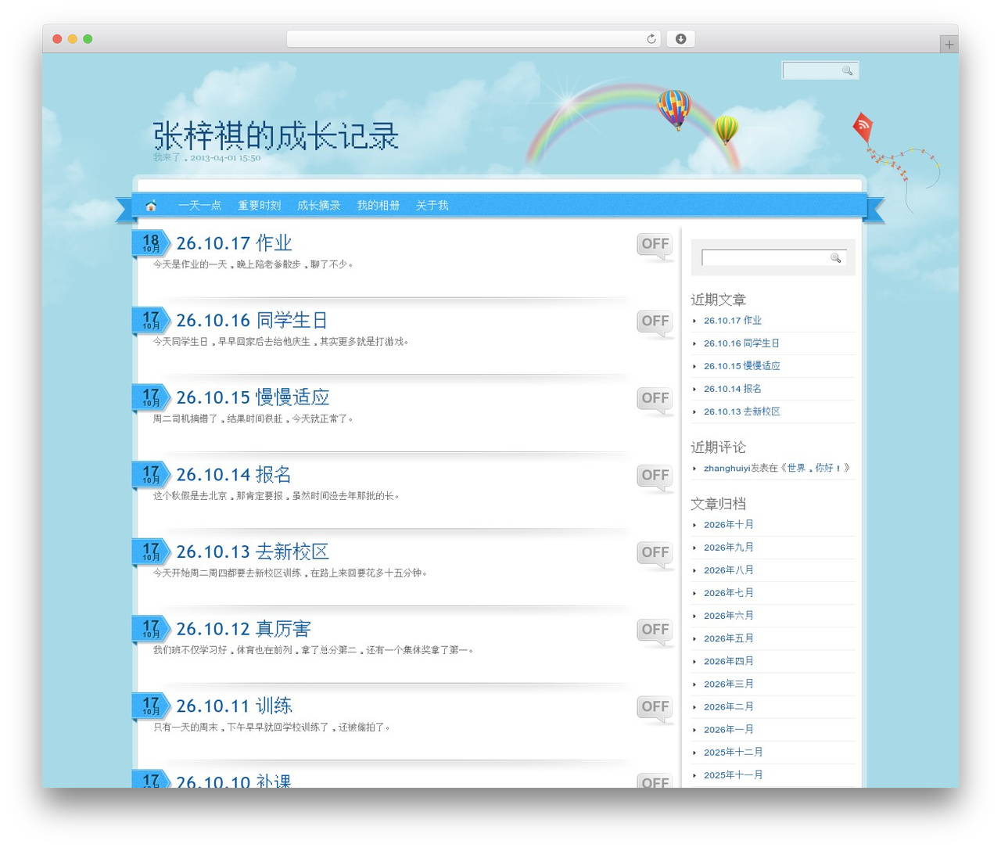Open the 重要时刻 menu item
Screen dimensions: 1001x848
(259, 206)
